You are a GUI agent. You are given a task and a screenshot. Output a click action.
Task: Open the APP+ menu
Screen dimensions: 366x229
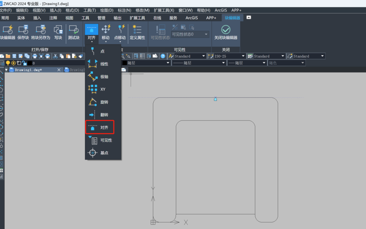tap(236, 10)
